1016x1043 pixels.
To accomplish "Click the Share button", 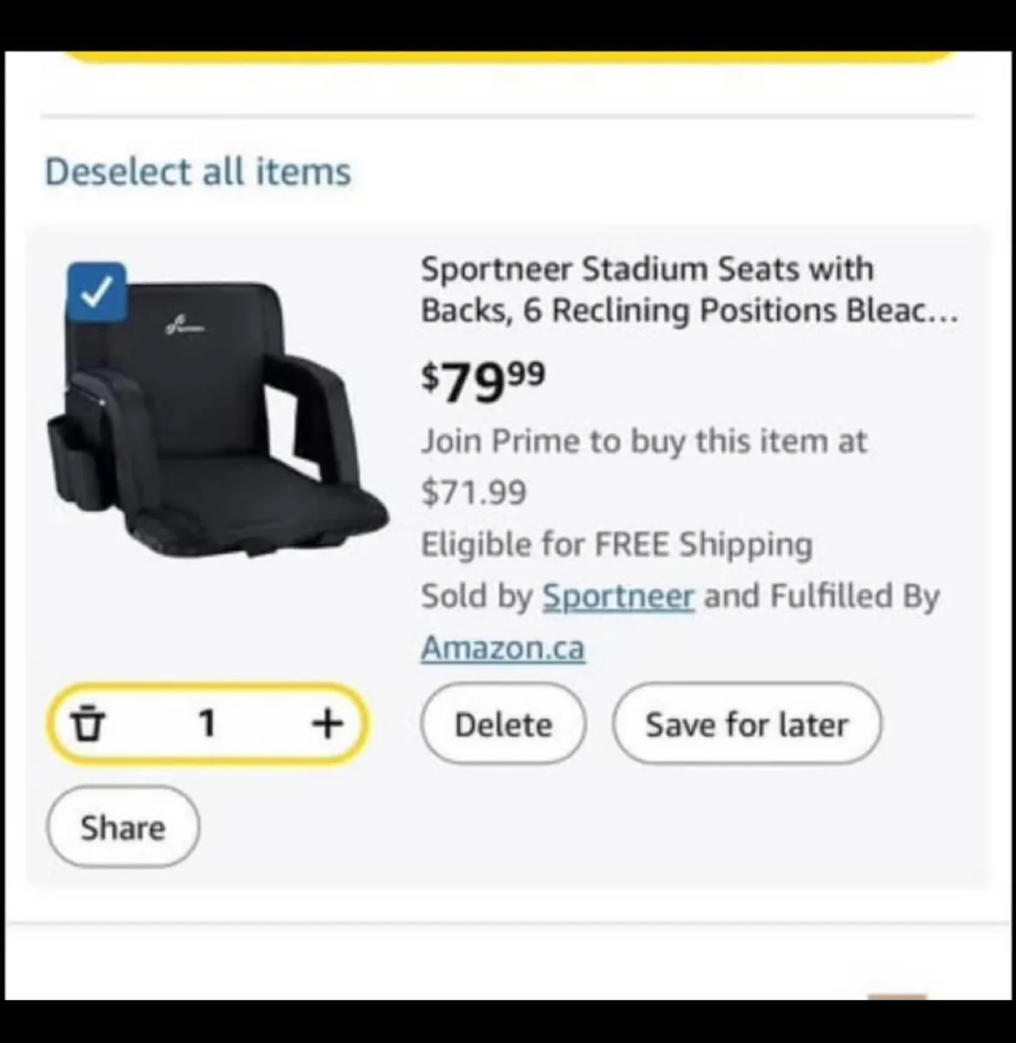I will [x=123, y=827].
